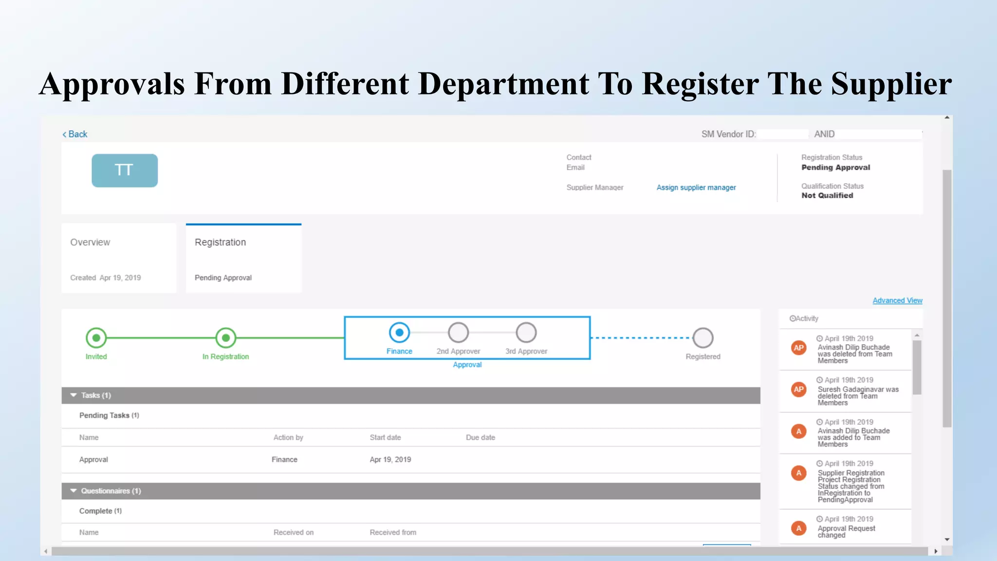Select the 2nd Approver step circle
Screen dimensions: 997x561
click(458, 333)
